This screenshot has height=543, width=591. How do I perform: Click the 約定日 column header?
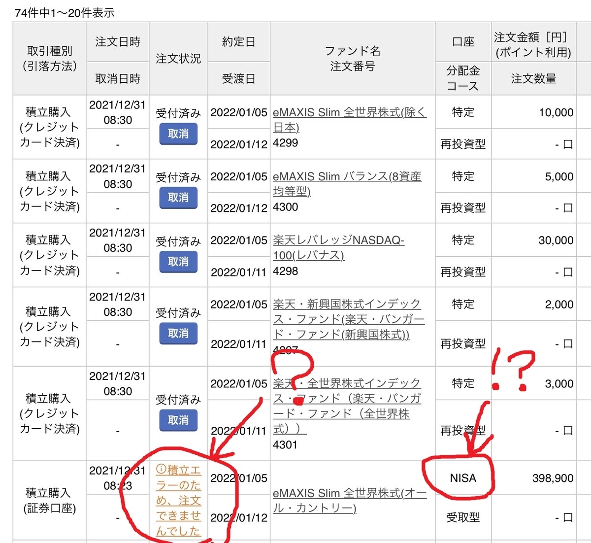click(x=239, y=42)
